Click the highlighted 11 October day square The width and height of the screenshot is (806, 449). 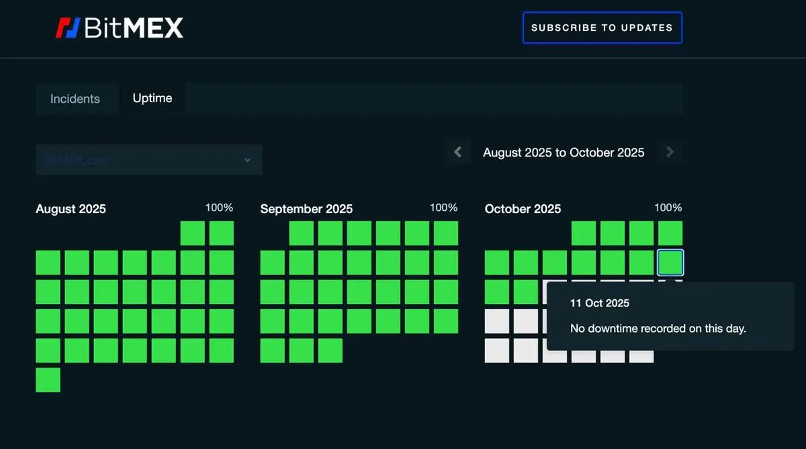670,263
